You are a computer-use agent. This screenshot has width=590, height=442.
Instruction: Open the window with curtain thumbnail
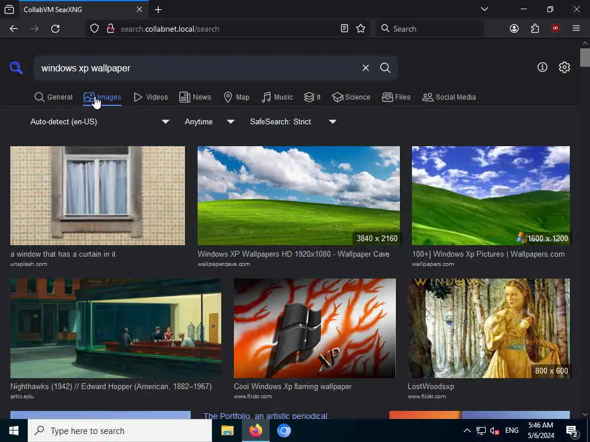97,196
